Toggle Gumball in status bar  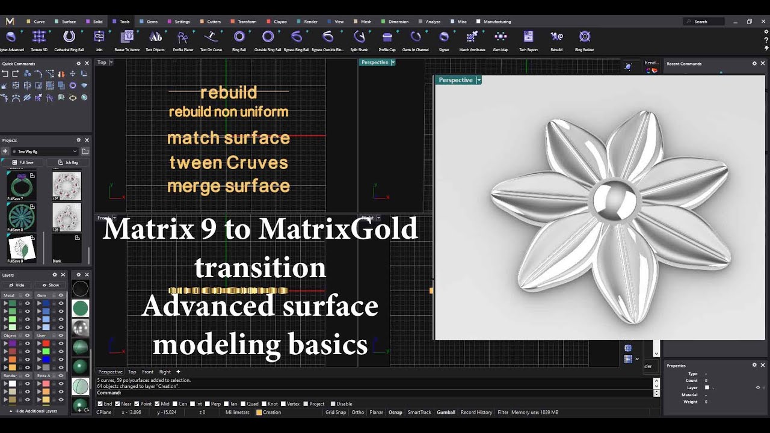tap(446, 413)
